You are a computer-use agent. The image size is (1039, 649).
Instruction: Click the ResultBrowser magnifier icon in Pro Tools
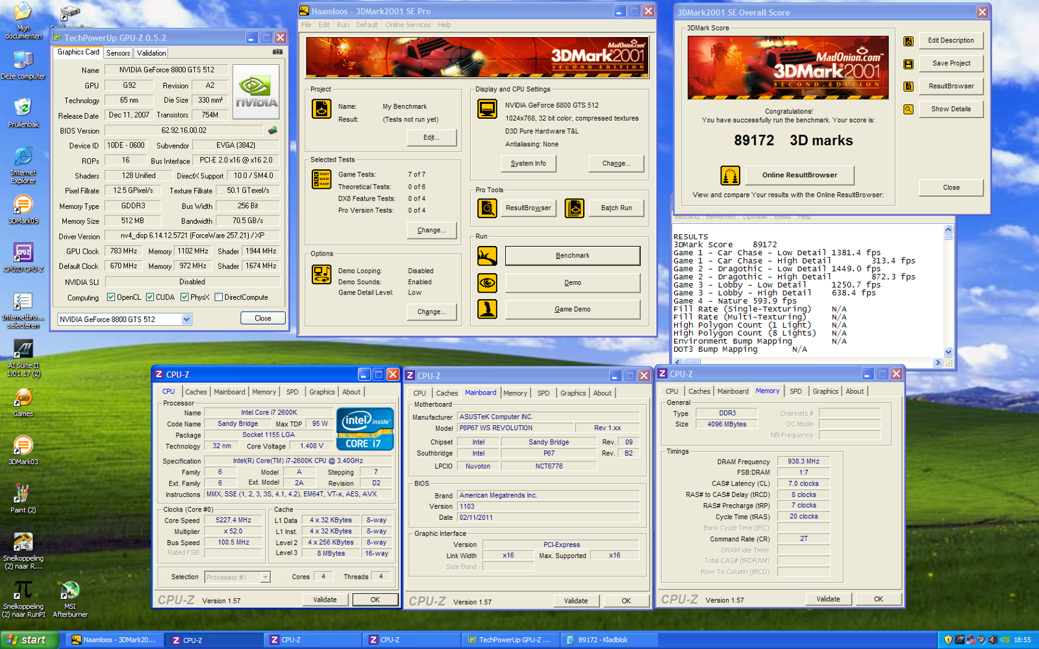point(487,208)
